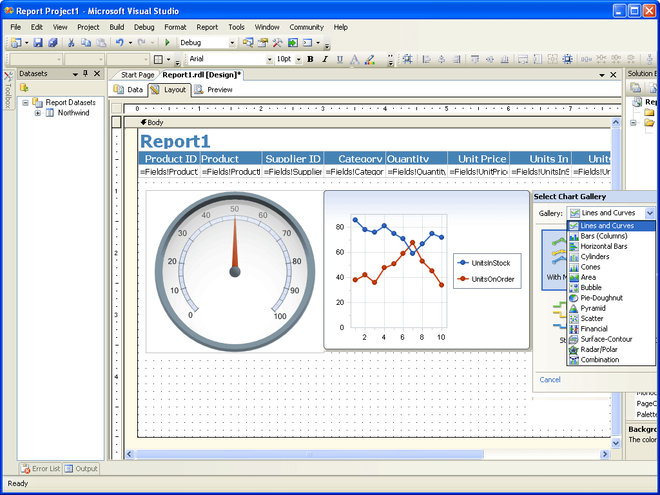Choose Radar/Polar in gallery list
The image size is (660, 495).
tap(611, 349)
